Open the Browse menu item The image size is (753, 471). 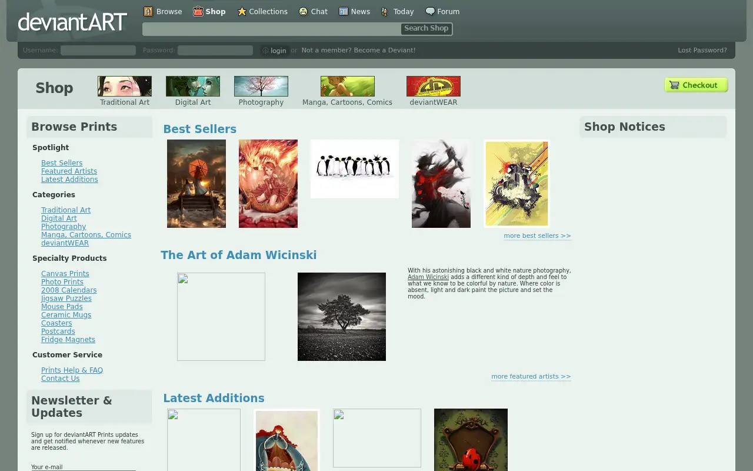pyautogui.click(x=169, y=11)
